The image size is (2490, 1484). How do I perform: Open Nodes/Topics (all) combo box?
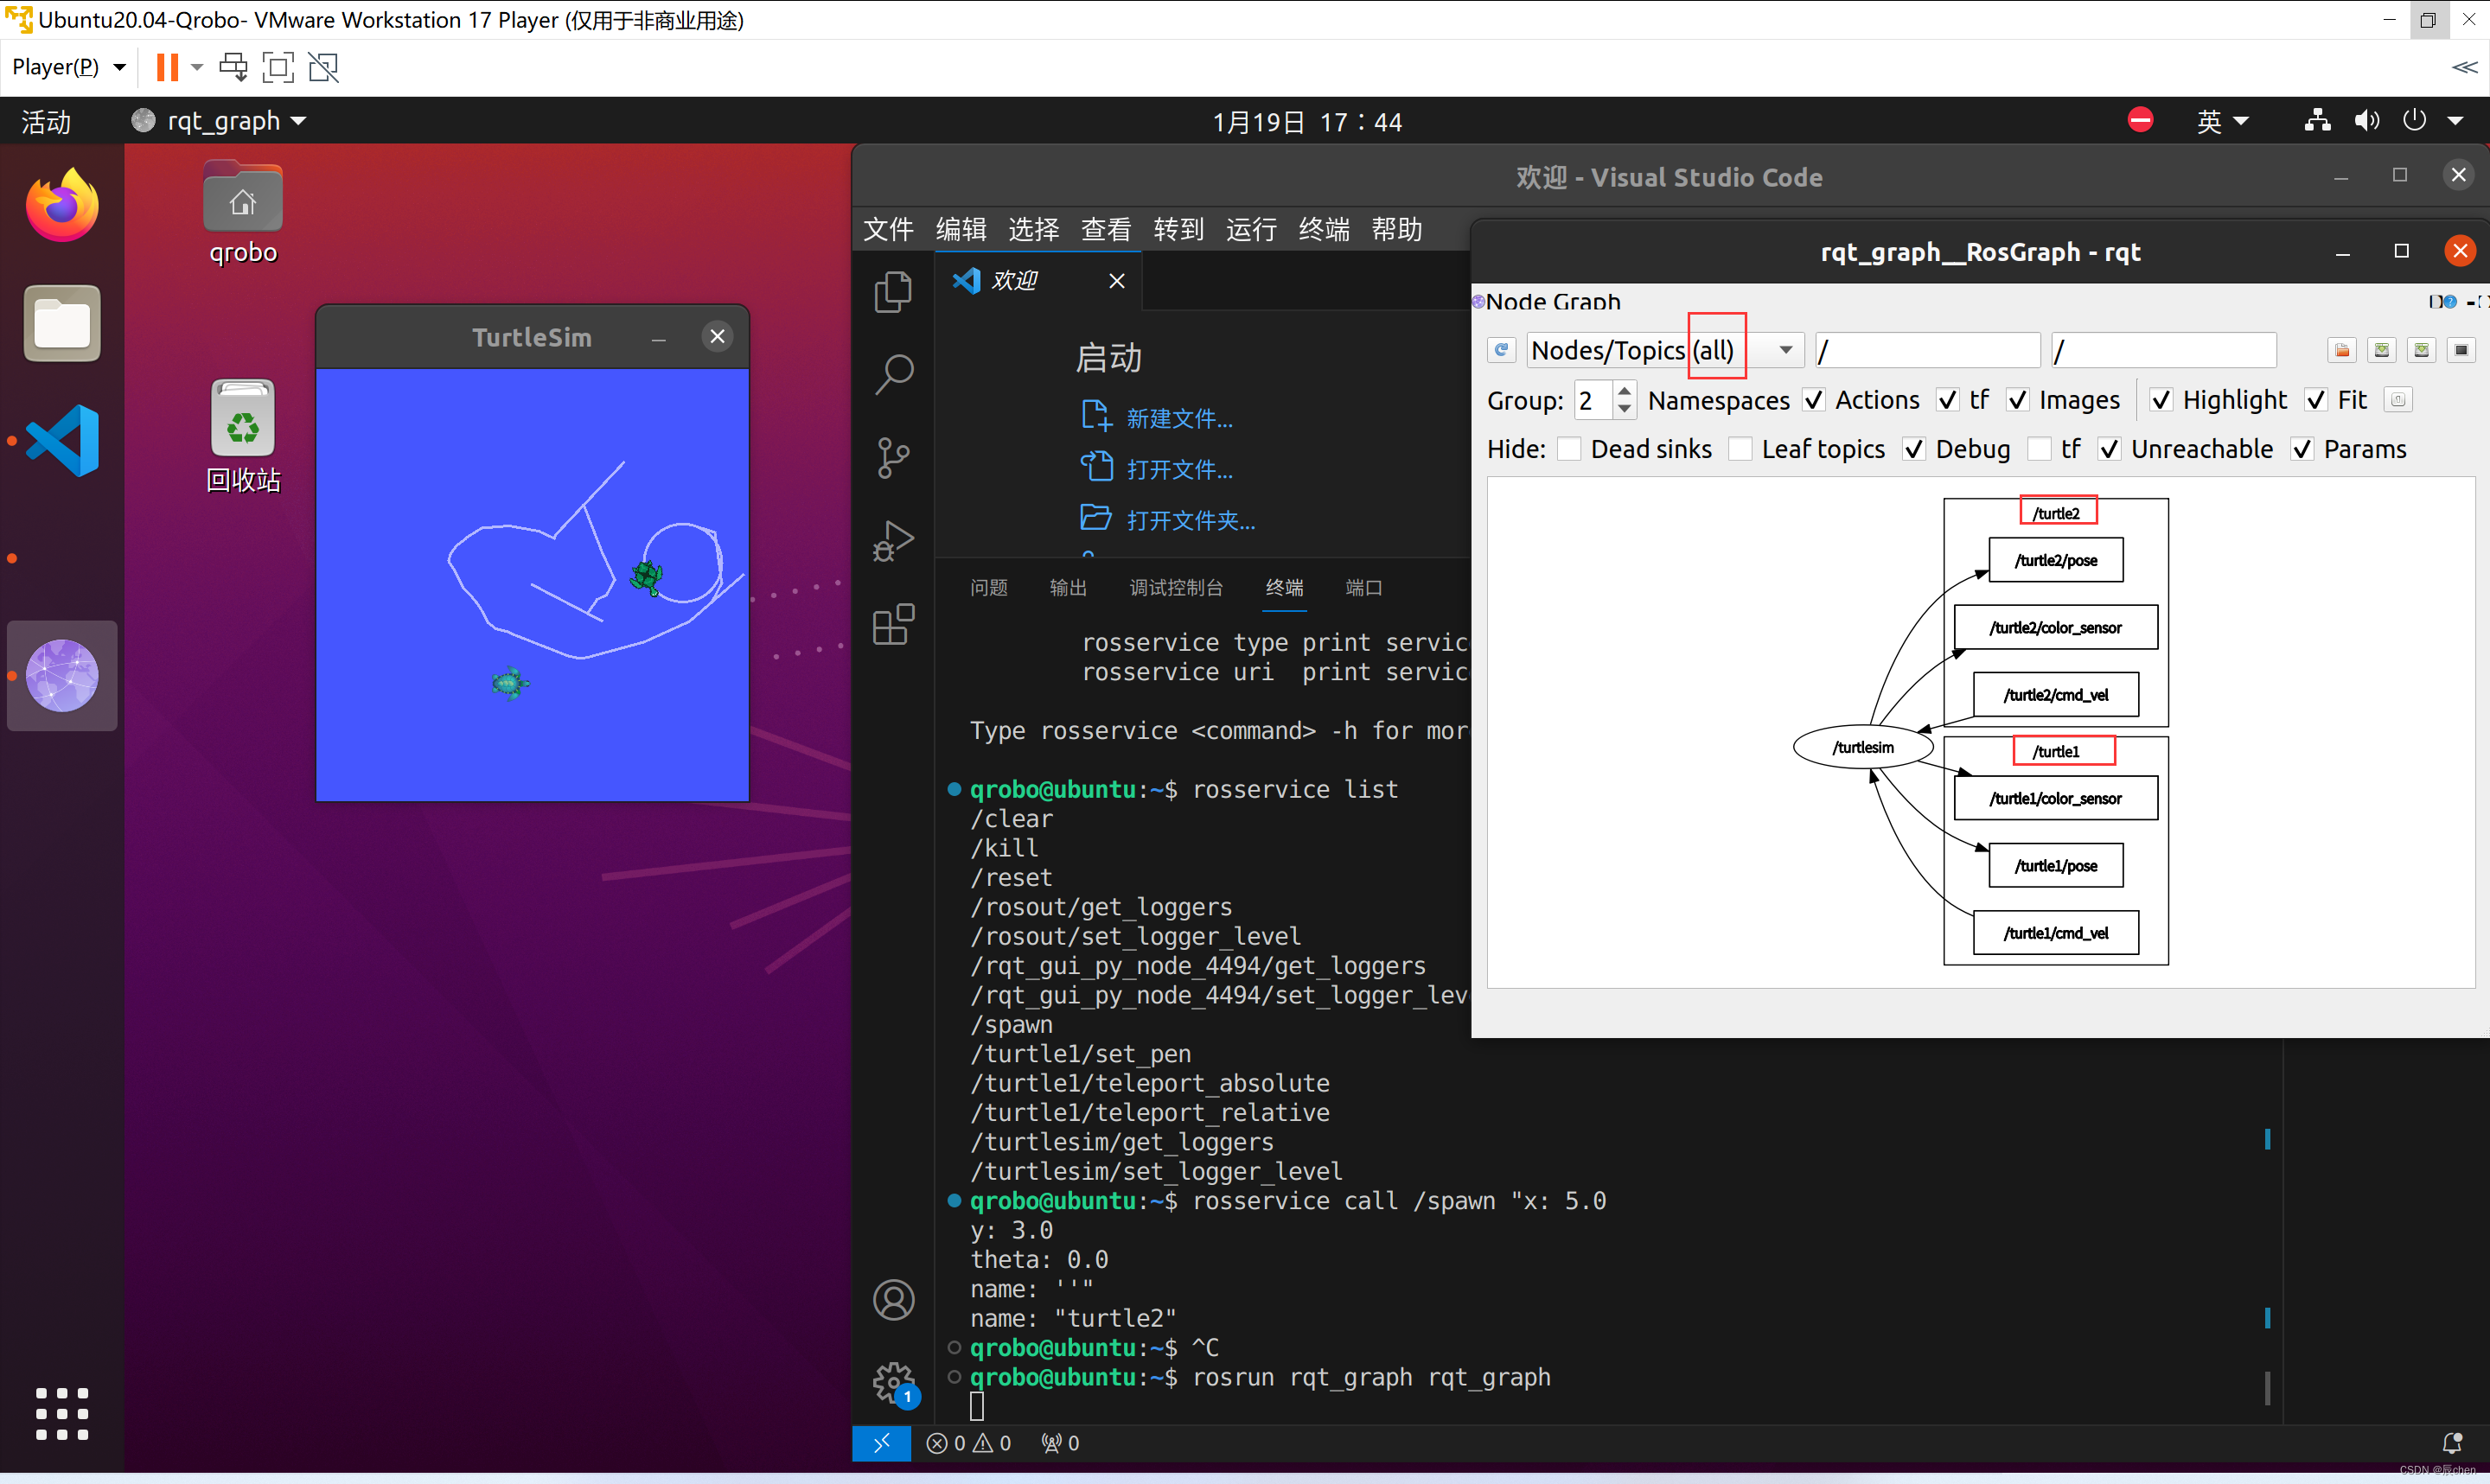pyautogui.click(x=1665, y=350)
